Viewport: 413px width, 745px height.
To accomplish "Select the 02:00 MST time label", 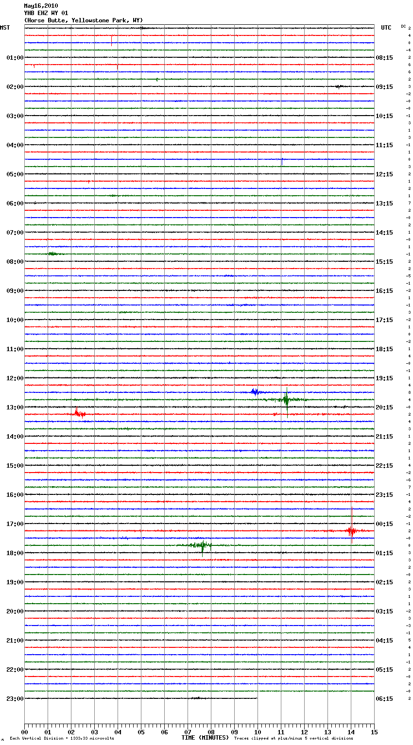I will [x=15, y=87].
